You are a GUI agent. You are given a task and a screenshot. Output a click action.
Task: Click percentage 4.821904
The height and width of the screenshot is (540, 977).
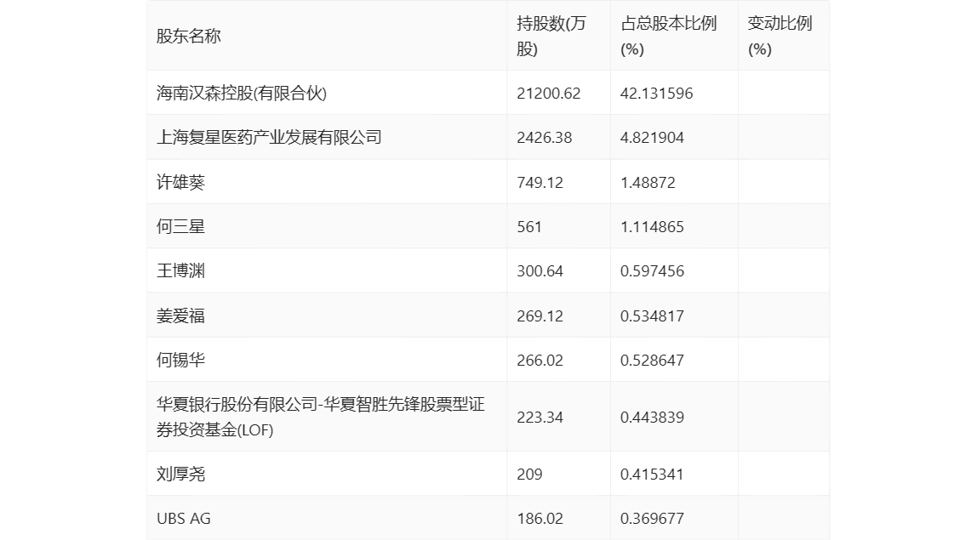coord(652,138)
